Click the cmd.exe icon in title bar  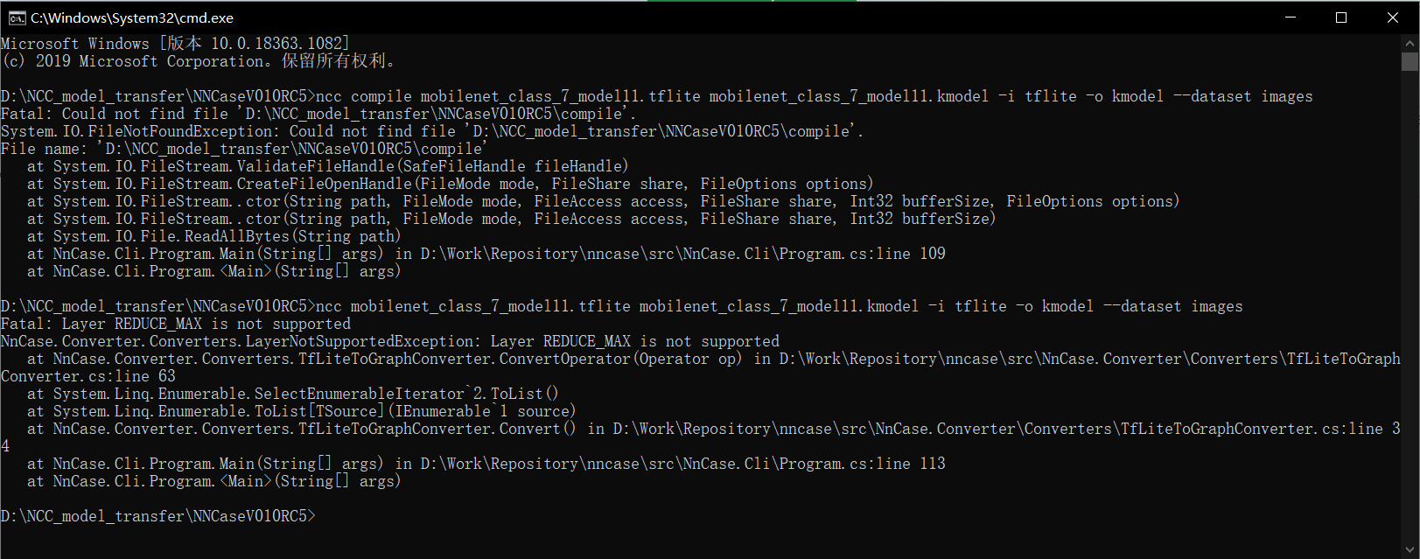17,17
